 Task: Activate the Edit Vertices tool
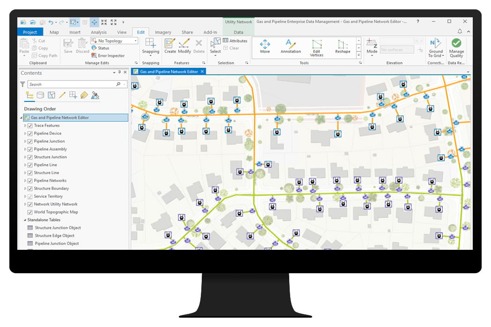[x=316, y=48]
